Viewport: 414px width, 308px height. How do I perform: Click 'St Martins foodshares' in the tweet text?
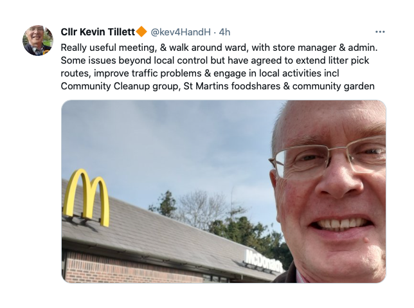(x=232, y=86)
